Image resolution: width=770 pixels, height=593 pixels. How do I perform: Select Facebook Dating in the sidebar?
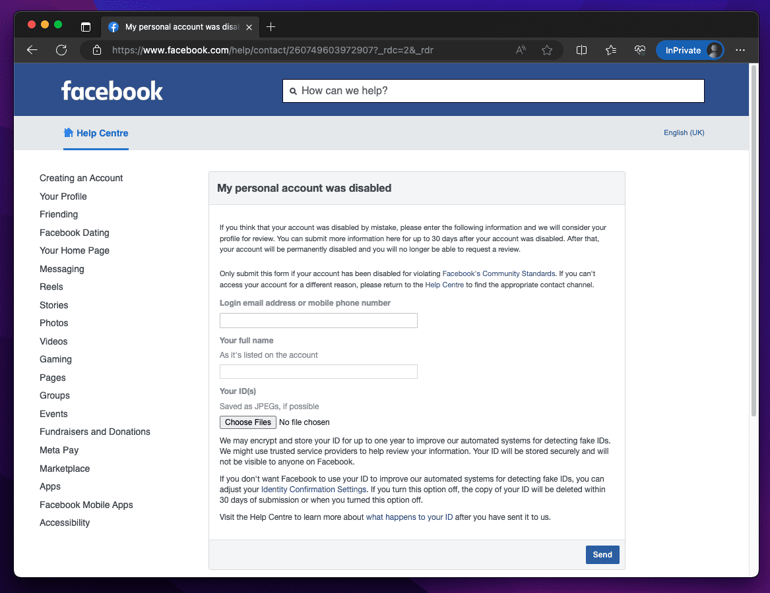75,233
